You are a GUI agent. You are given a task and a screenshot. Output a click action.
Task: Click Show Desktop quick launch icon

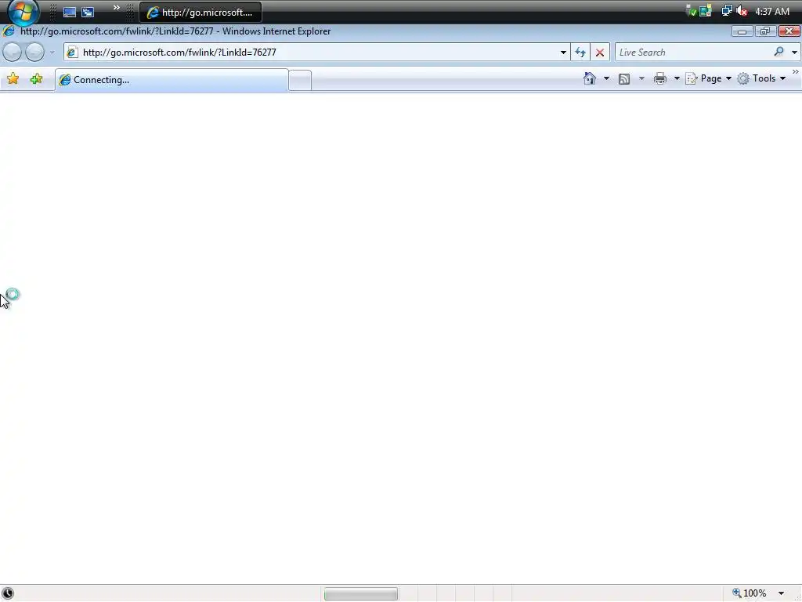[70, 12]
